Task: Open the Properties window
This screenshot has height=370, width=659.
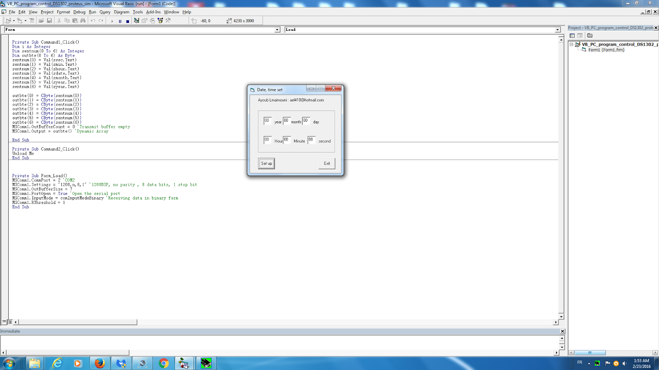Action: point(143,21)
